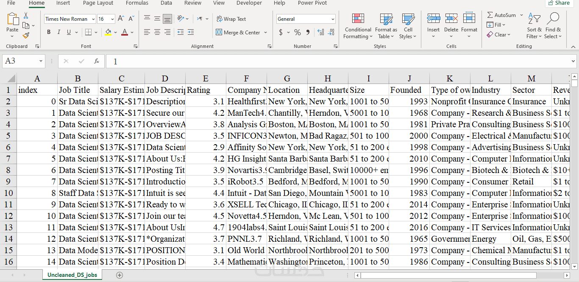Screen dimensions: 579x282
Task: Toggle Align Left
Action: pyautogui.click(x=147, y=32)
